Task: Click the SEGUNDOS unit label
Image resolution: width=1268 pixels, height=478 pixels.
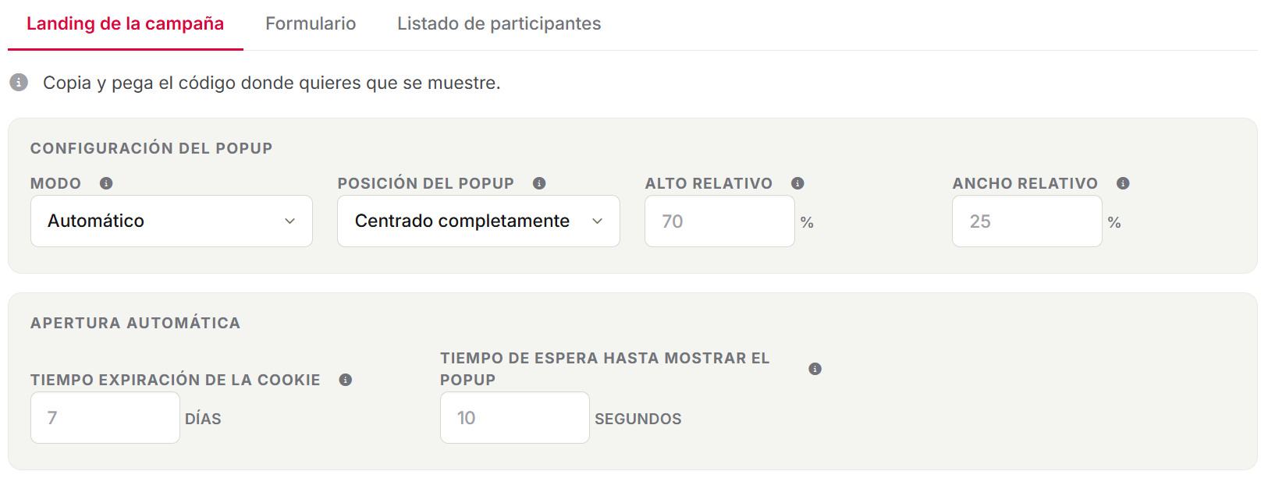Action: 638,419
